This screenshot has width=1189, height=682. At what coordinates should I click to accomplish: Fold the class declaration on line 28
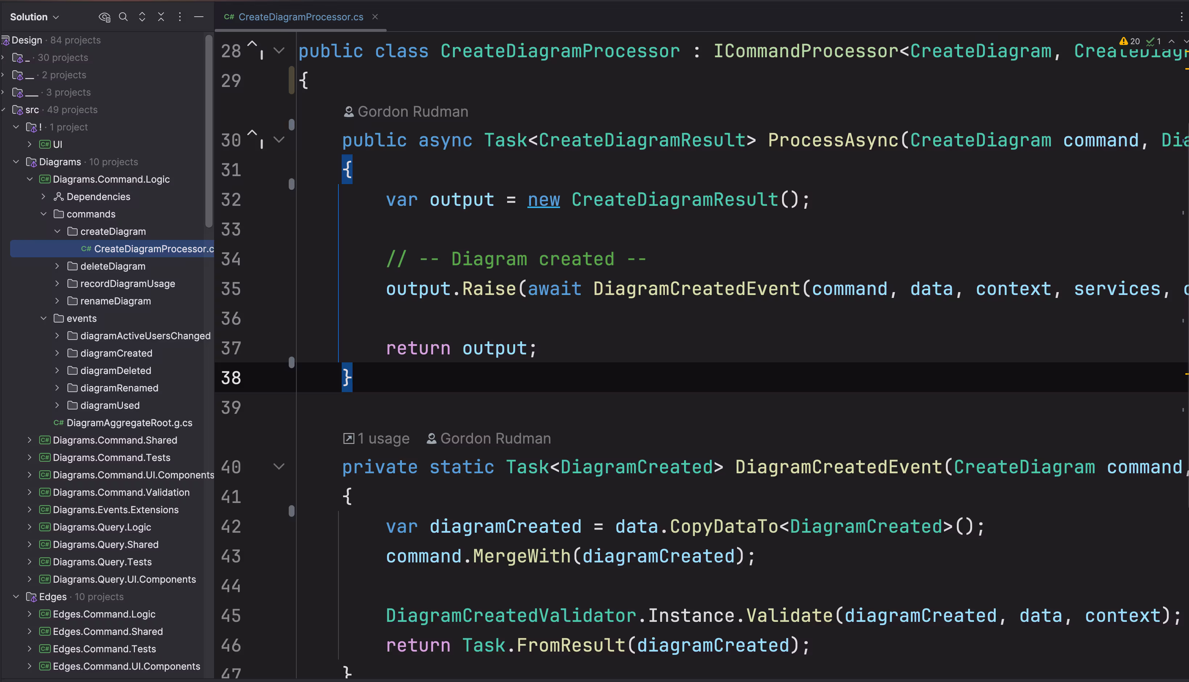pos(279,51)
